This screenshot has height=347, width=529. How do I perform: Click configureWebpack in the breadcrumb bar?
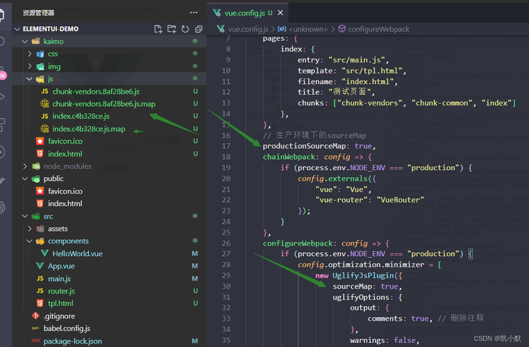point(378,29)
